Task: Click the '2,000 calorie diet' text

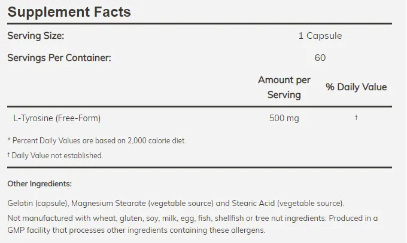Action: pyautogui.click(x=153, y=141)
